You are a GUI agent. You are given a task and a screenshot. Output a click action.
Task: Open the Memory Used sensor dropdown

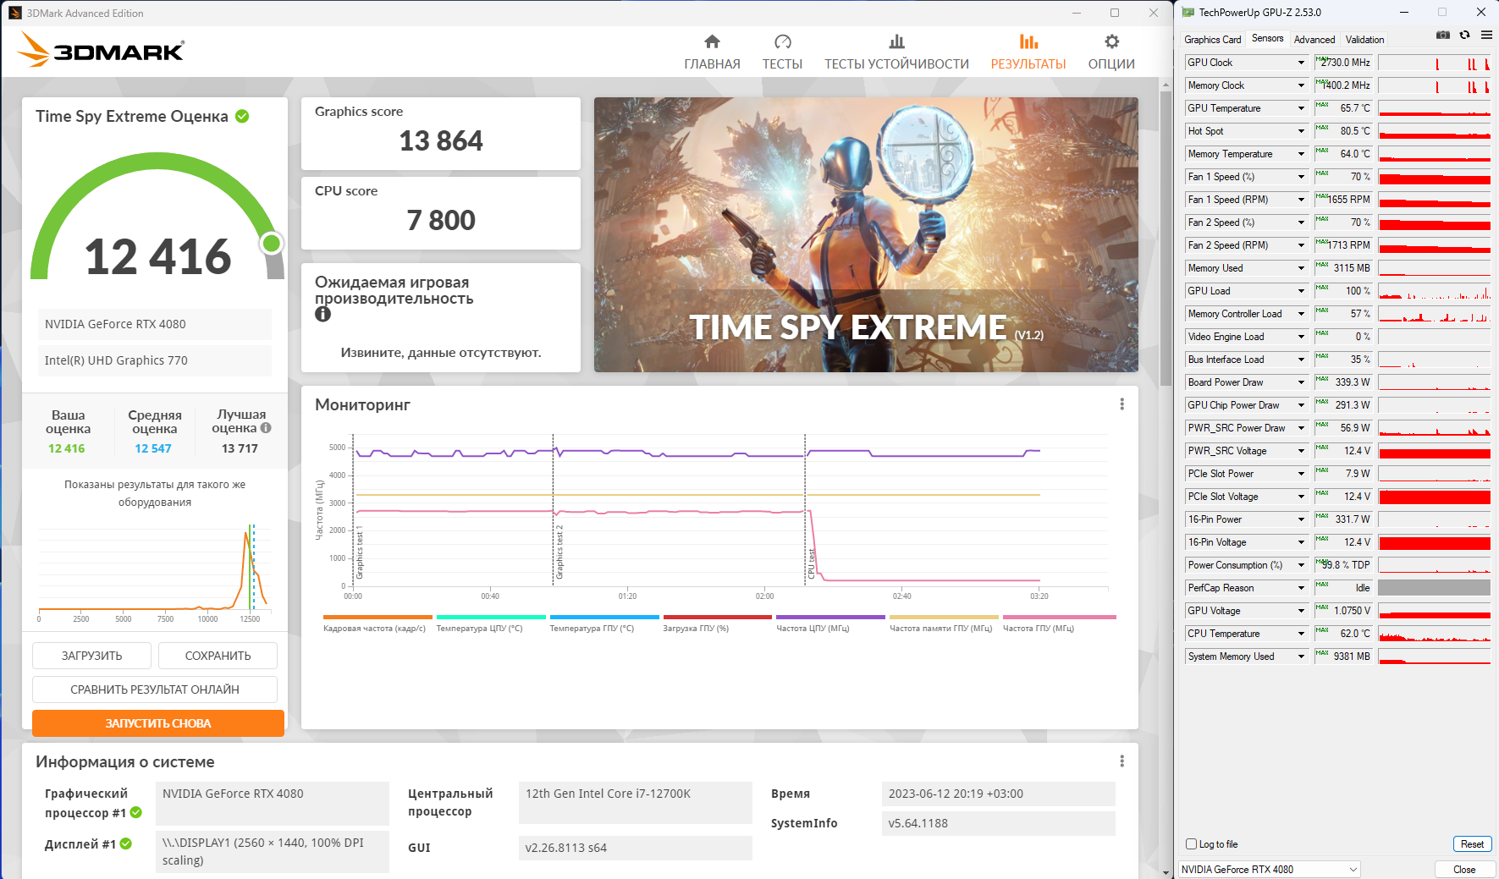click(1301, 268)
